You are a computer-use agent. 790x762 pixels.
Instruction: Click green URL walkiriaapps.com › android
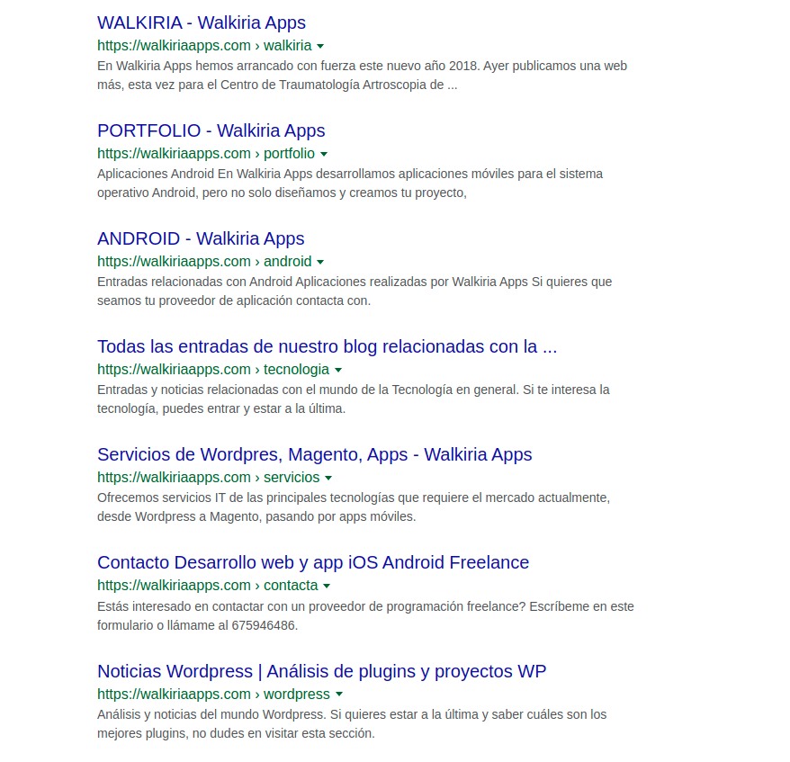coord(204,262)
